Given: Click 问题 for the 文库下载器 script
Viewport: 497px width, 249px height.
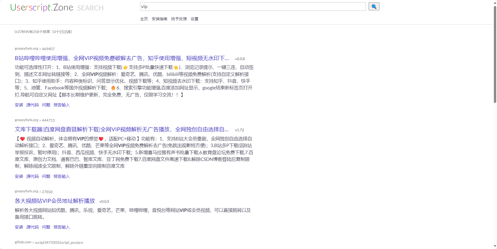Looking at the screenshot, I should (46, 176).
